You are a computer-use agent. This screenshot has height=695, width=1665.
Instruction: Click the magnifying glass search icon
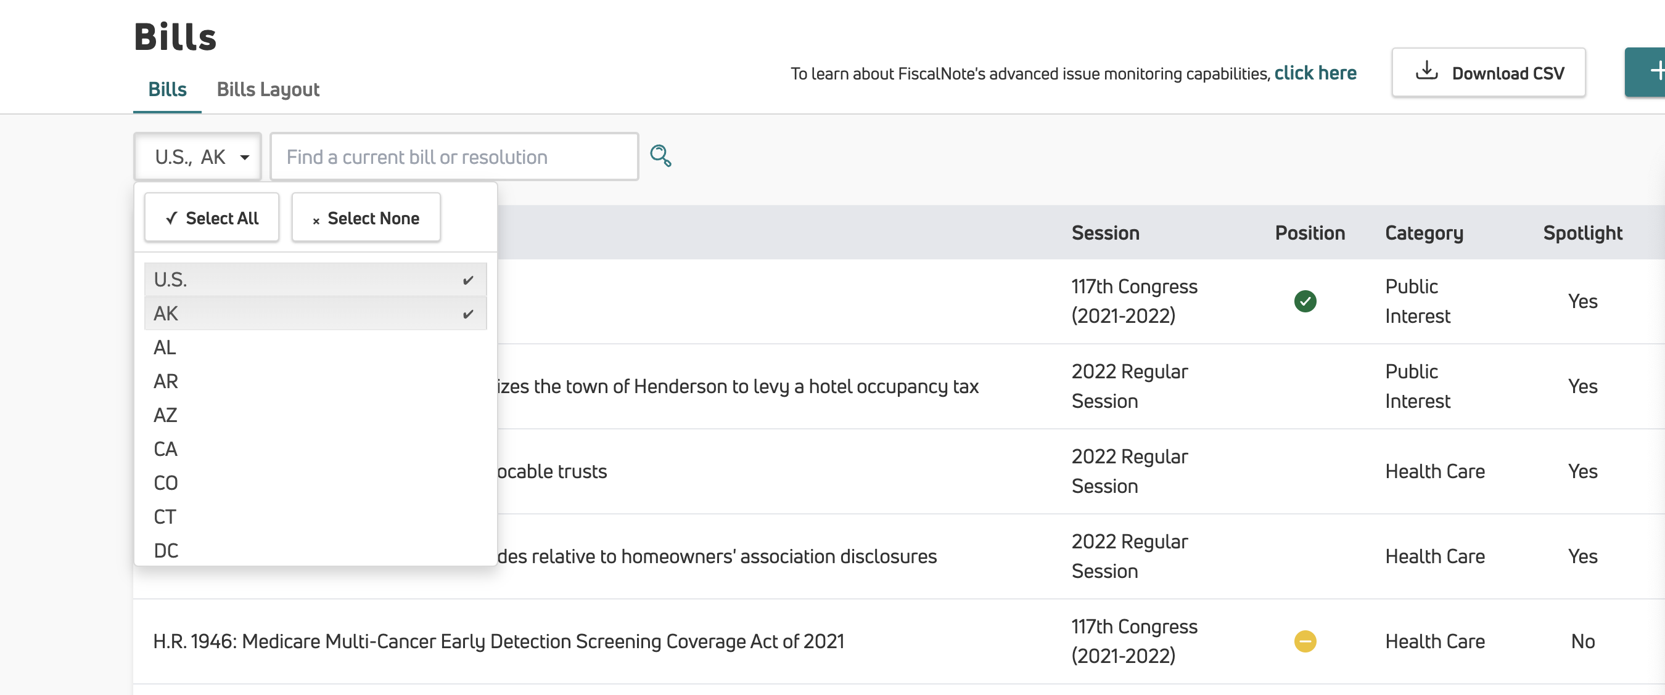tap(660, 156)
